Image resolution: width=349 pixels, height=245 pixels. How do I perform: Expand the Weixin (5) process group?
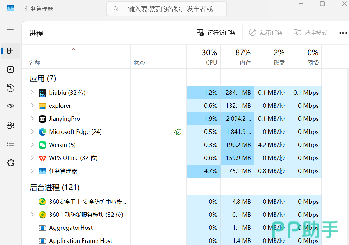pos(32,145)
